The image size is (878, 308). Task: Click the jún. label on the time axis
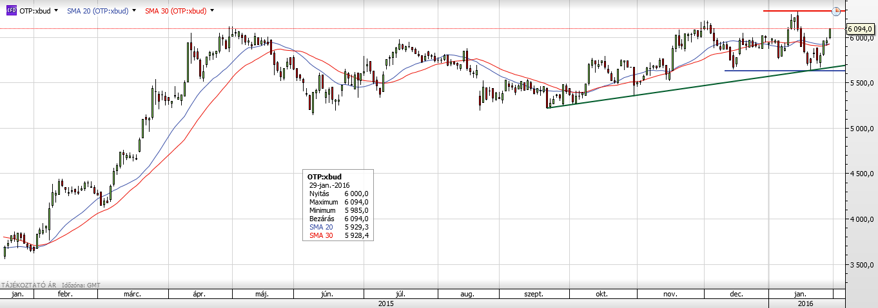(x=327, y=294)
